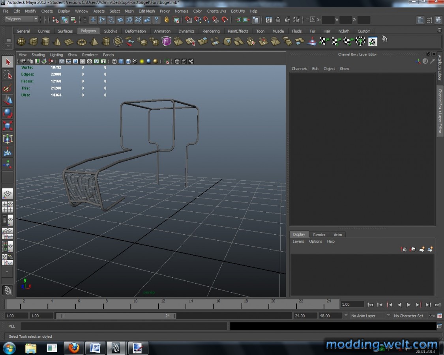Open the UV Texture Editor shelf icon

click(x=373, y=42)
